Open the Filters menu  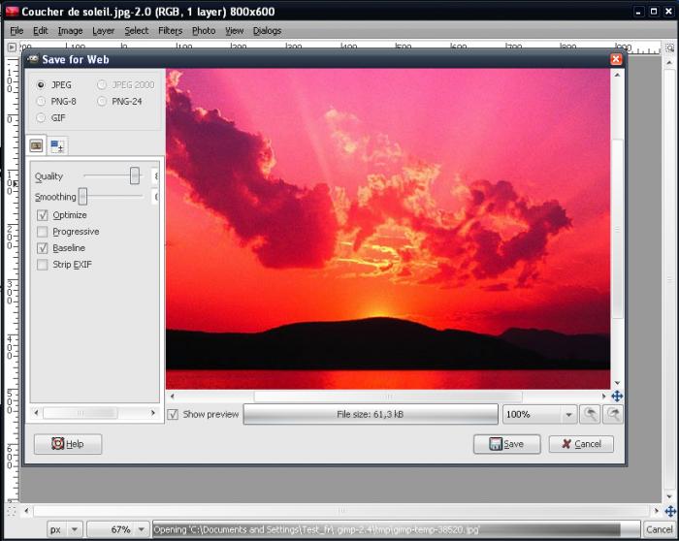[x=170, y=30]
